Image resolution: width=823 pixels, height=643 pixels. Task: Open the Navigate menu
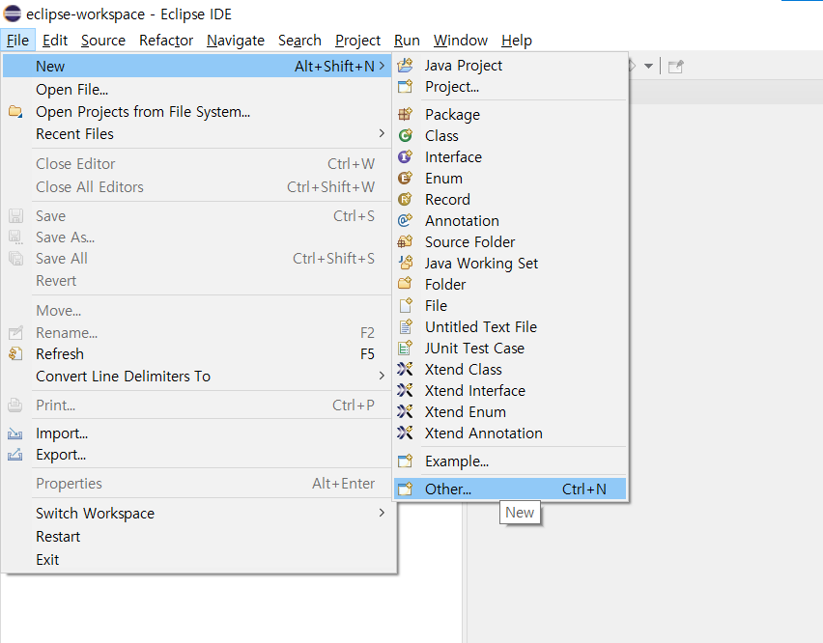tap(236, 41)
